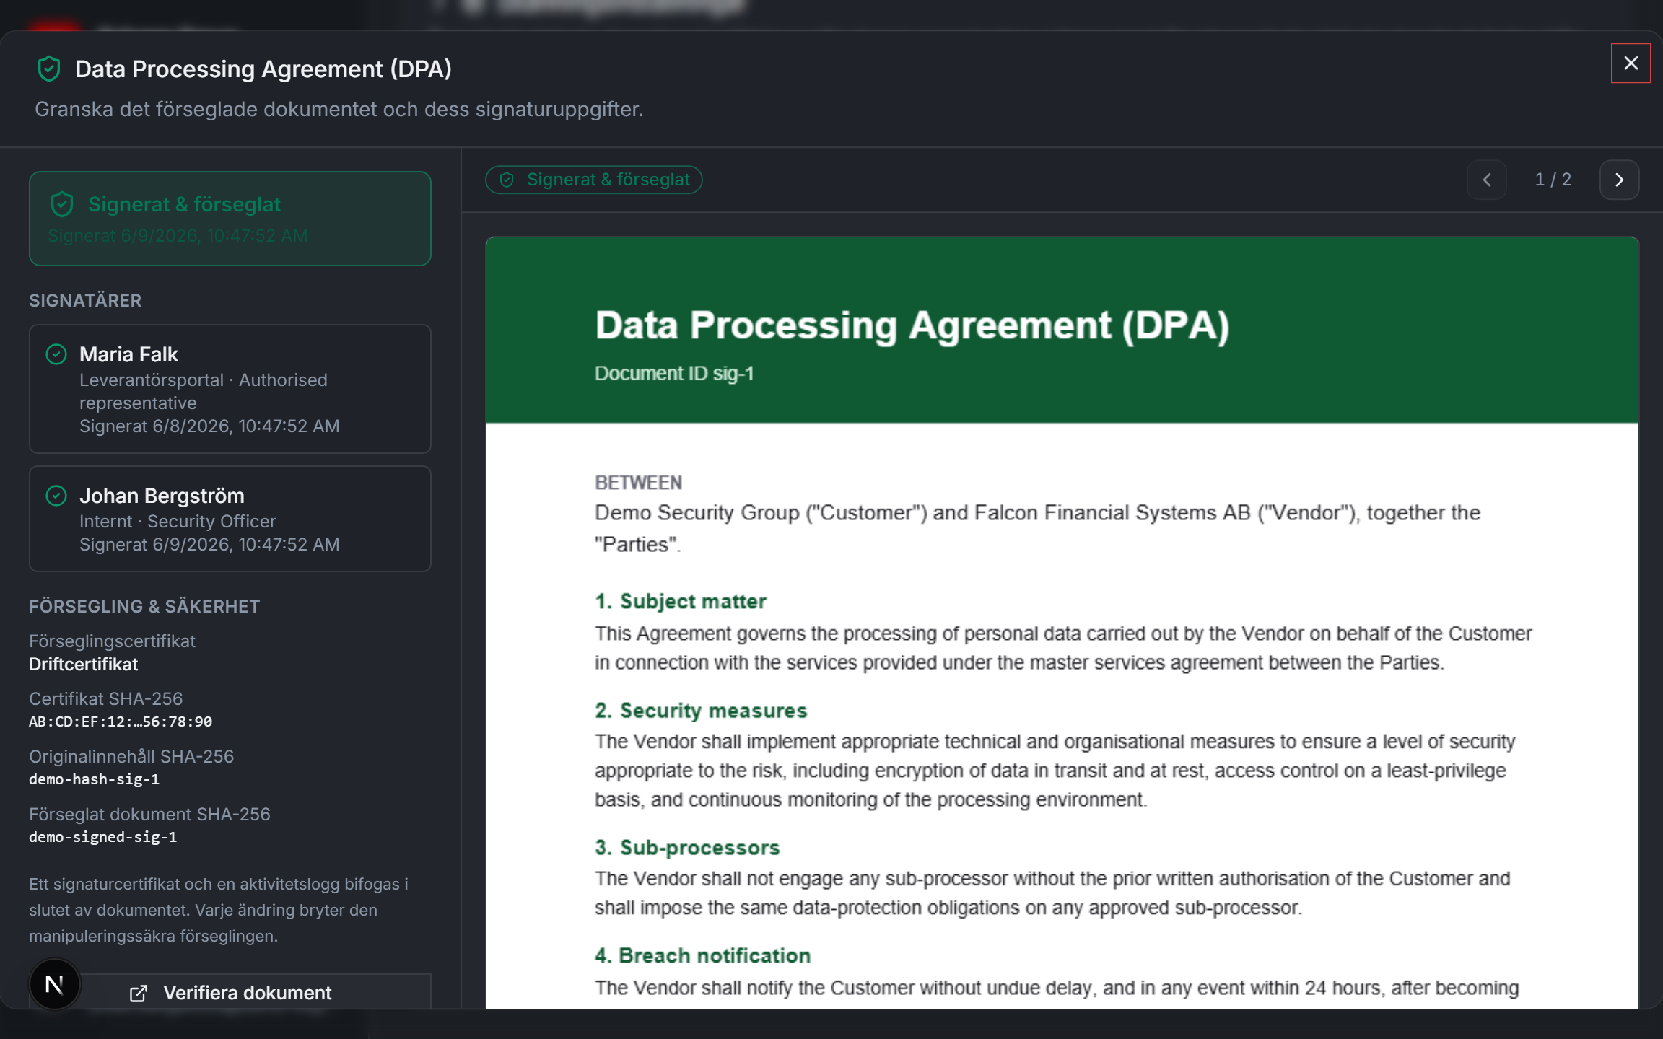
Task: Click Document ID sig-1 in document header
Action: (x=674, y=373)
